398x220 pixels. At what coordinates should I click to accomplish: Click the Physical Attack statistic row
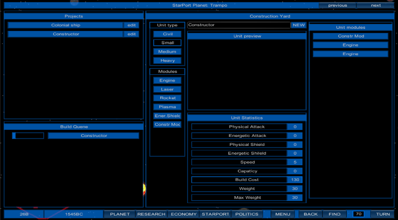click(x=247, y=127)
